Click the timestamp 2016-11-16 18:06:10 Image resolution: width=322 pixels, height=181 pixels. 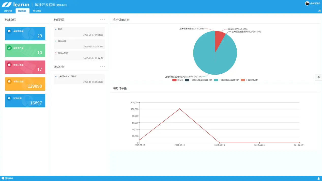93,82
